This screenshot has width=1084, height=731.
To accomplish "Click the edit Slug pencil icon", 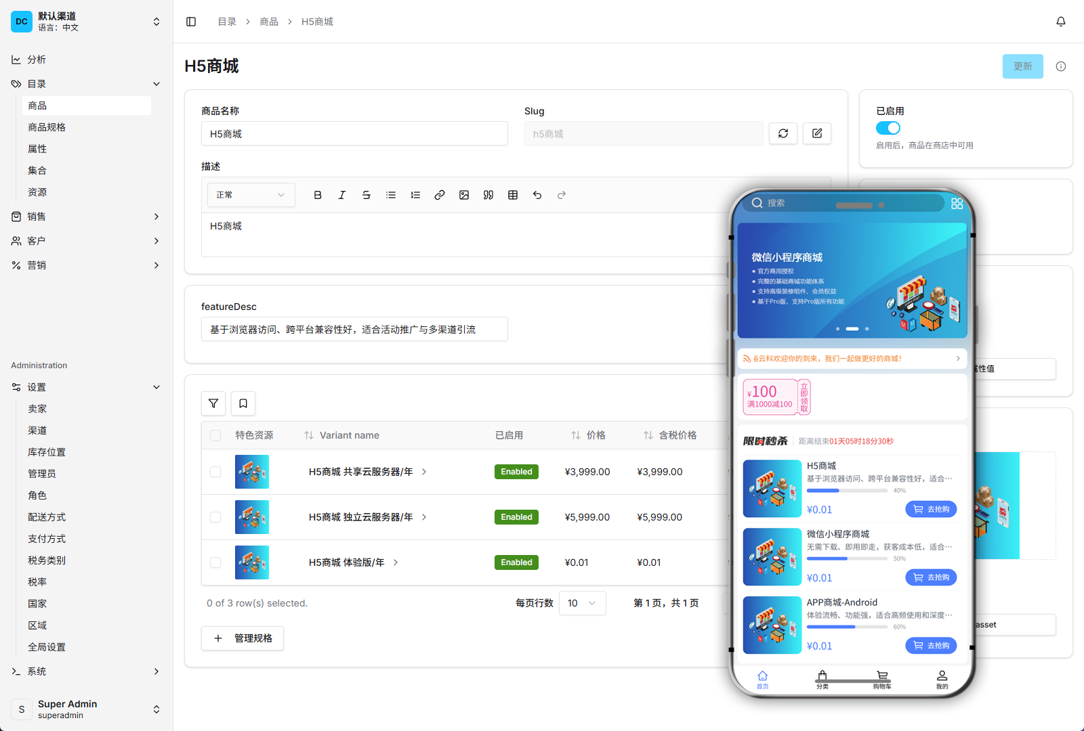I will (817, 133).
